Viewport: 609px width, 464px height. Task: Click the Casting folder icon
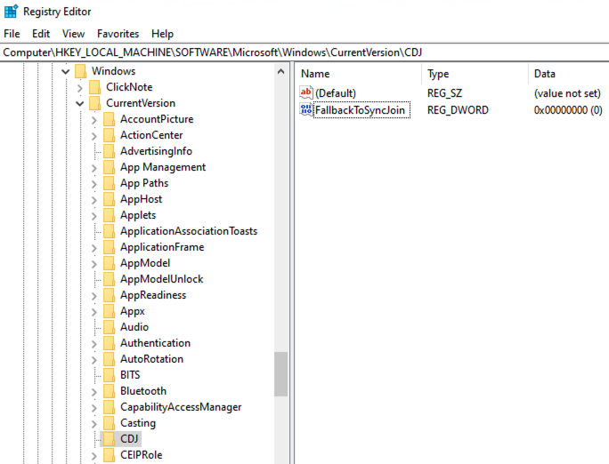[x=110, y=423]
